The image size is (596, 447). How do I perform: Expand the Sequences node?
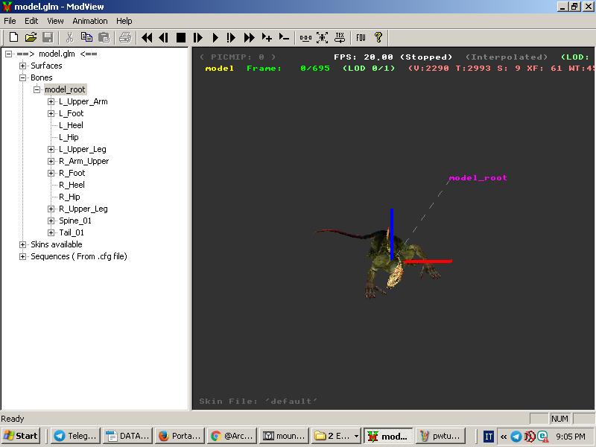pyautogui.click(x=23, y=256)
